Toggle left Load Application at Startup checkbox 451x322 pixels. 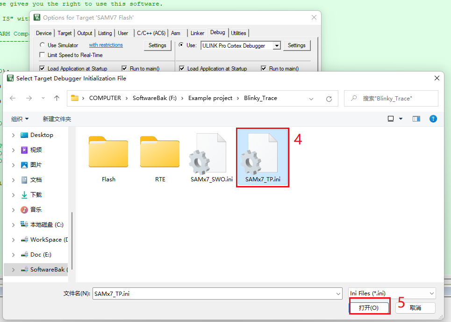tap(43, 69)
